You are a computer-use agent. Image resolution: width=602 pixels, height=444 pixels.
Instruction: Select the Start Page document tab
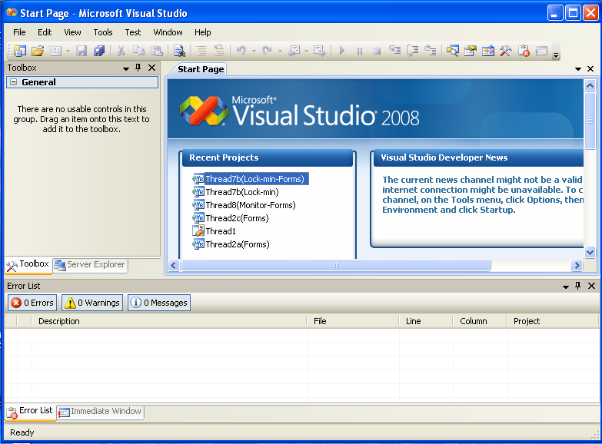tap(201, 69)
